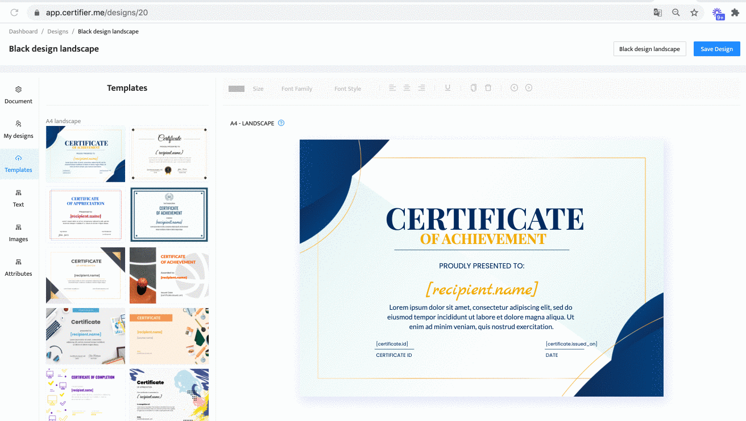Select the purple Certificate of Completion template

86,395
